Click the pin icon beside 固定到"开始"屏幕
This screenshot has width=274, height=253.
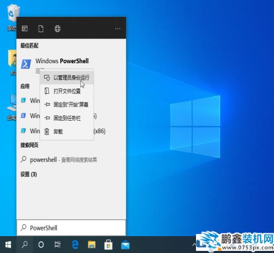(x=47, y=104)
